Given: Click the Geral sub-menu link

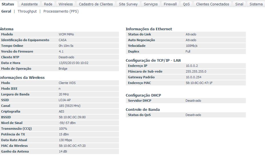Looking at the screenshot, I should tap(6, 11).
